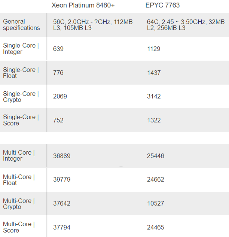
Task: Click the Xeon Platinum 8480+ column header
Action: 83,6
